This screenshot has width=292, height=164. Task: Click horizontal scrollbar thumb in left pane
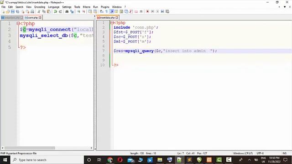click(x=30, y=148)
